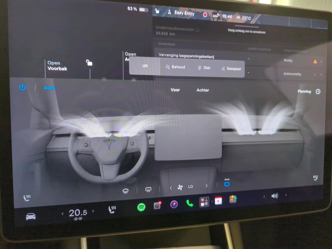Image resolution: width=332 pixels, height=249 pixels.
Task: Open the green Phone app
Action: (189, 203)
